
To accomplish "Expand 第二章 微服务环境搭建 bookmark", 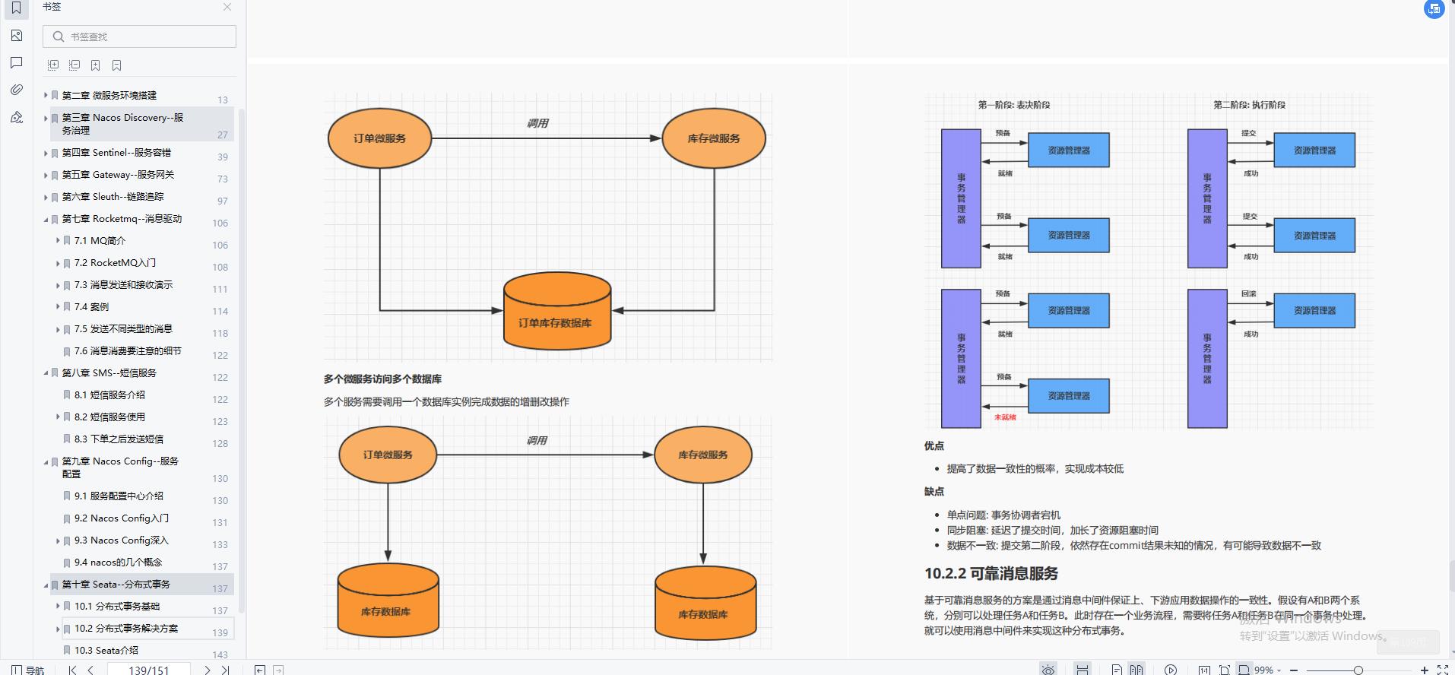I will 46,96.
